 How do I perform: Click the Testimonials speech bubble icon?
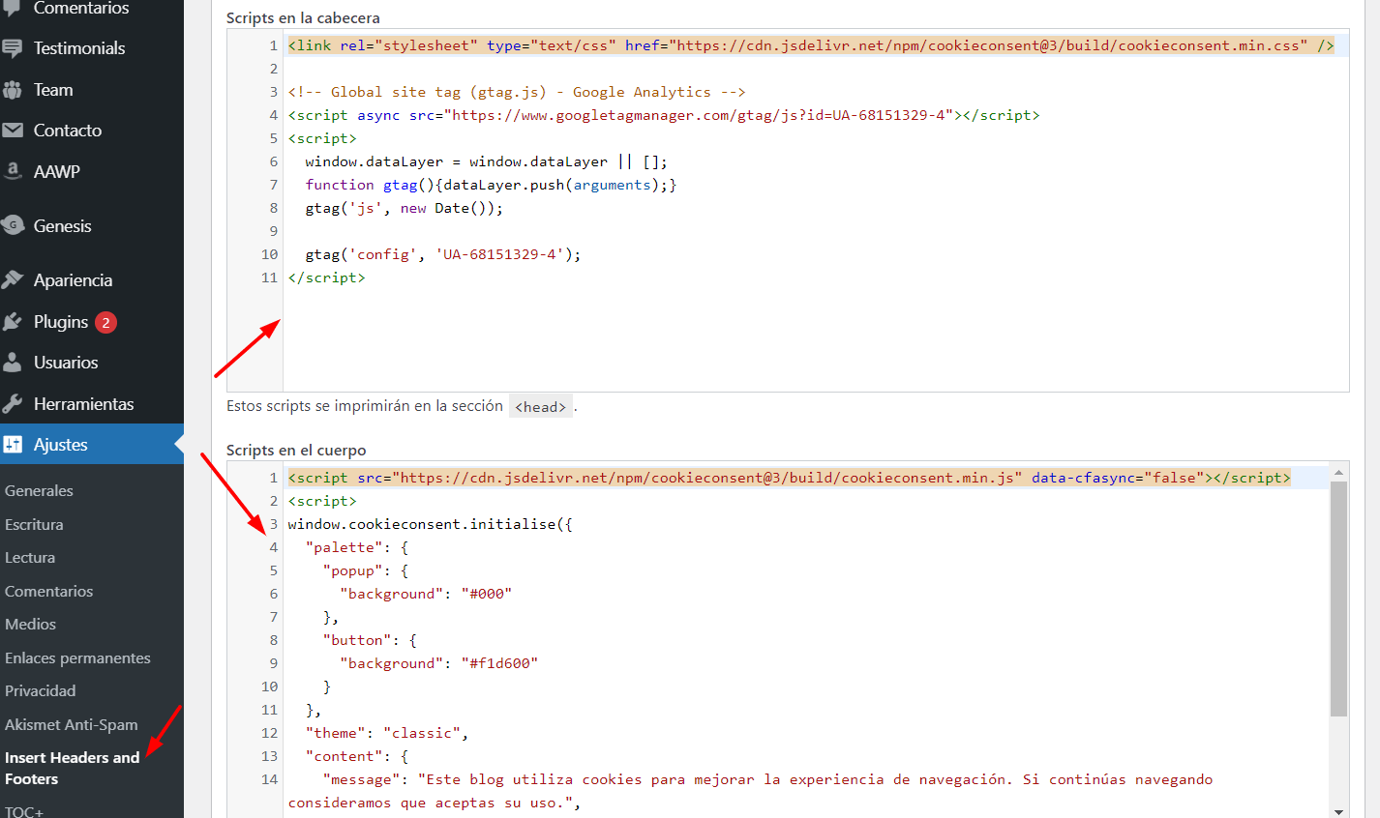tap(13, 48)
